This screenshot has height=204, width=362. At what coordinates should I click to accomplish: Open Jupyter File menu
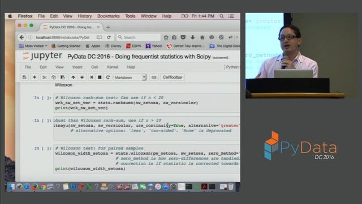point(28,67)
